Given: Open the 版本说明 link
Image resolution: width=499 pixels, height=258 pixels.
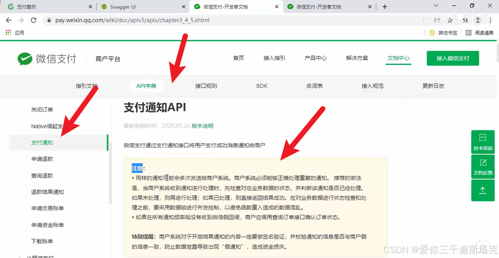Looking at the screenshot, I should pyautogui.click(x=202, y=126).
